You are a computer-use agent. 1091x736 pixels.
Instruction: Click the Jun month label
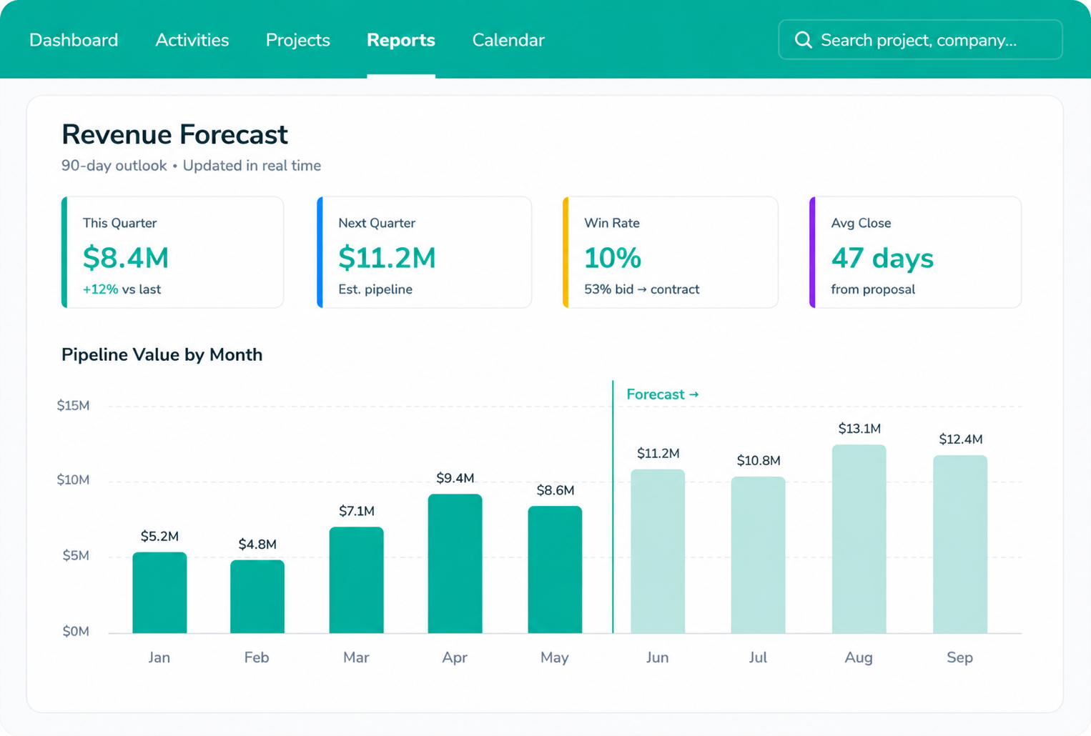[x=657, y=657]
